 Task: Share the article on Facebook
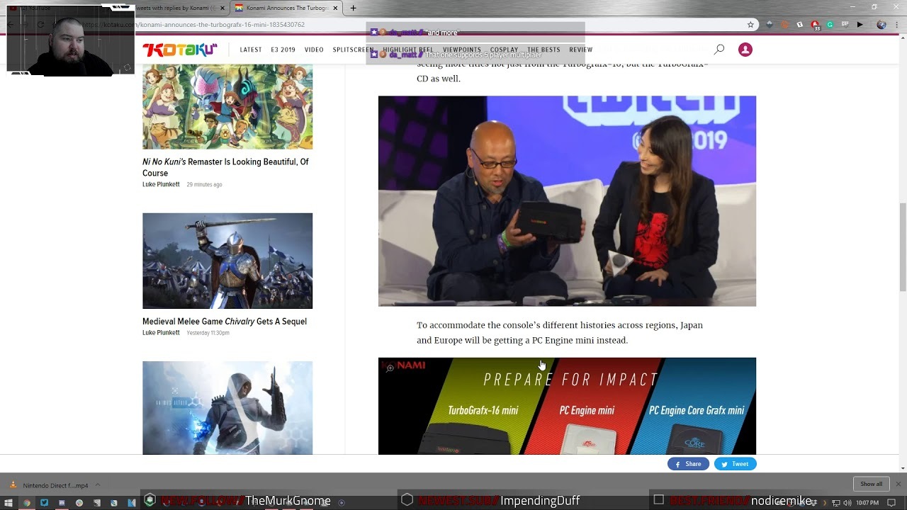point(687,464)
